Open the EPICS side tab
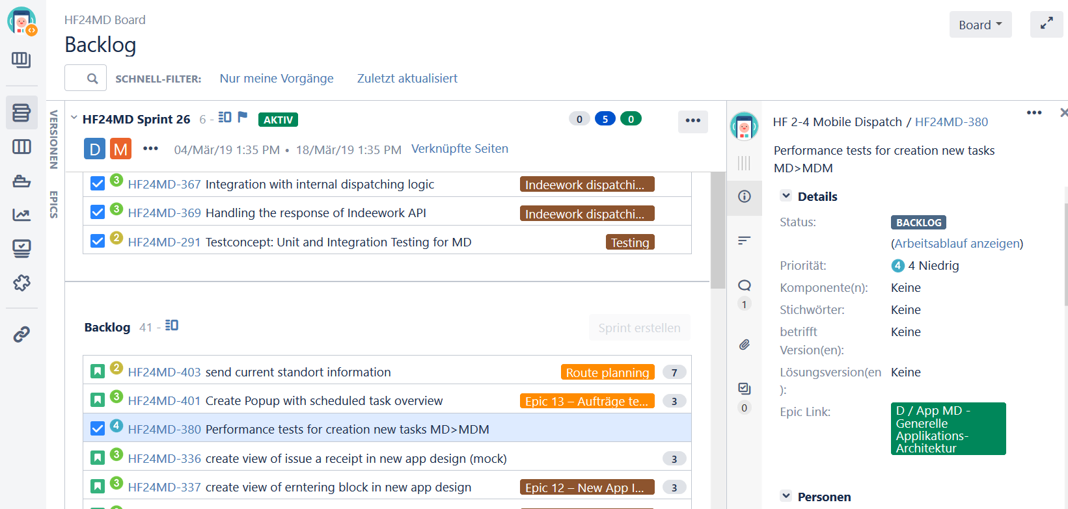This screenshot has width=1068, height=509. click(x=54, y=205)
